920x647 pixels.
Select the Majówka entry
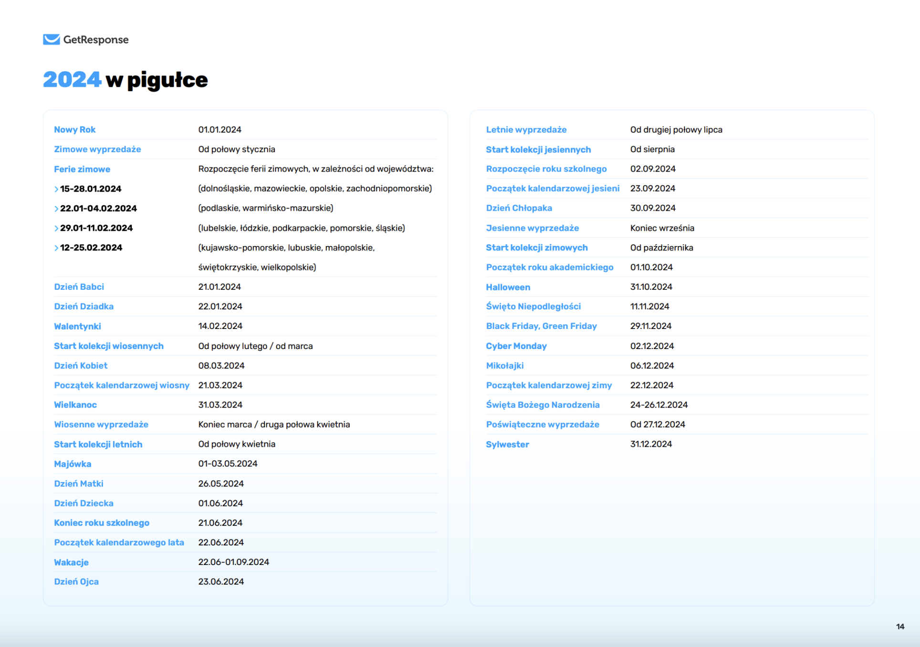point(73,464)
